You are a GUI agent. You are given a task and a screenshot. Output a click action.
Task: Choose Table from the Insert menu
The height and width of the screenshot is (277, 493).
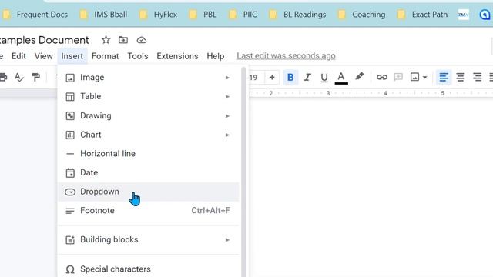[x=149, y=96]
